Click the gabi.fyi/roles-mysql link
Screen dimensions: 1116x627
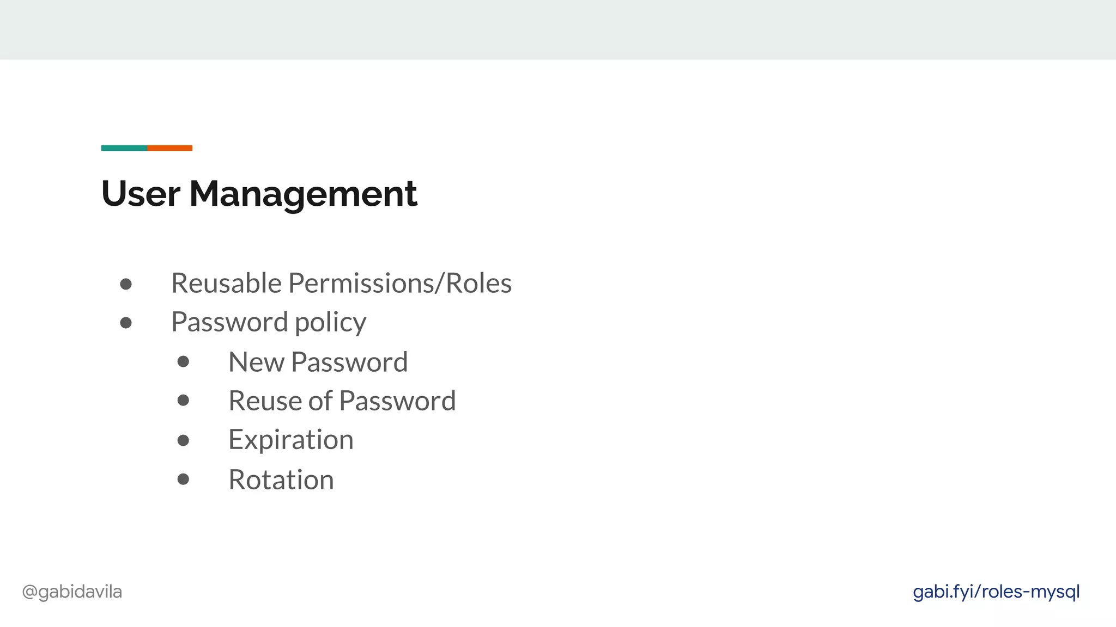point(996,592)
